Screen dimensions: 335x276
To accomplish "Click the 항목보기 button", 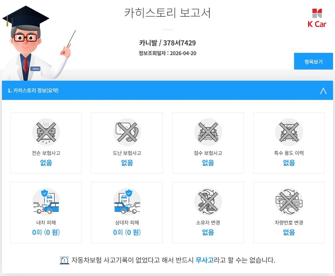I will tap(313, 61).
